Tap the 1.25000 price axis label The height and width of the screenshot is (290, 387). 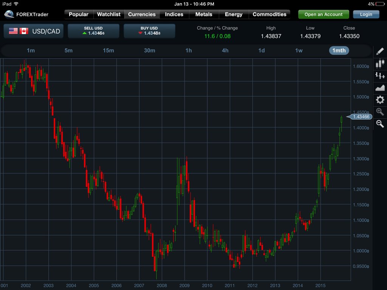click(361, 174)
